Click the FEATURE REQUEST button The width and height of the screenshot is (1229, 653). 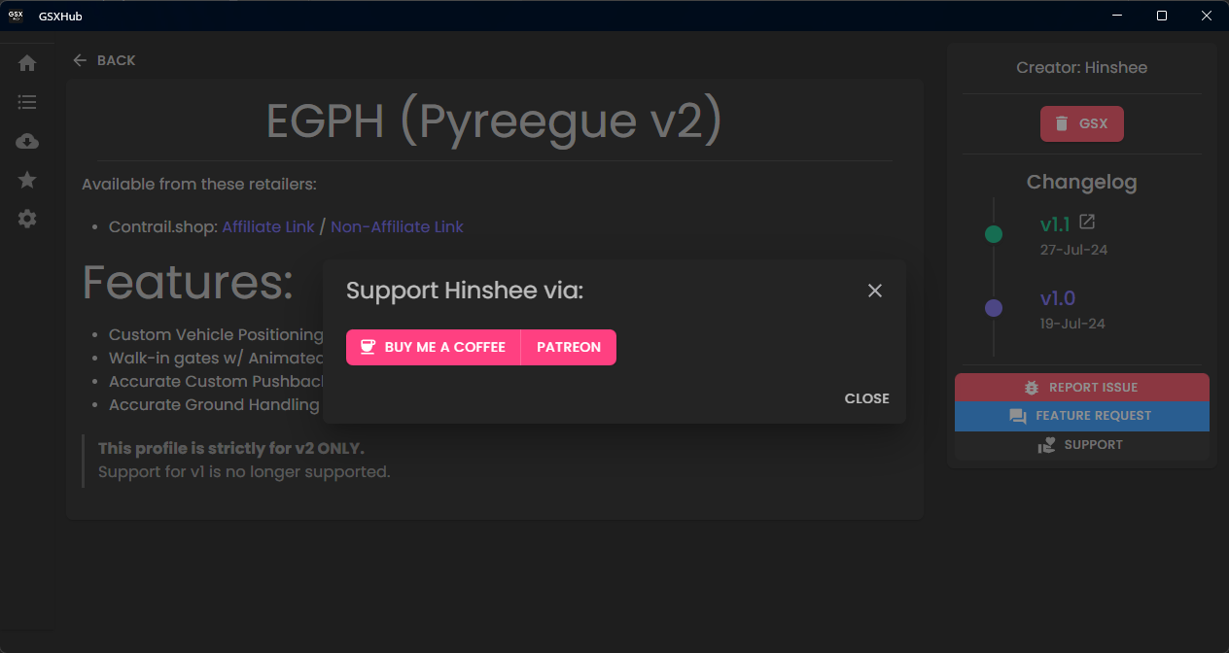click(1082, 416)
